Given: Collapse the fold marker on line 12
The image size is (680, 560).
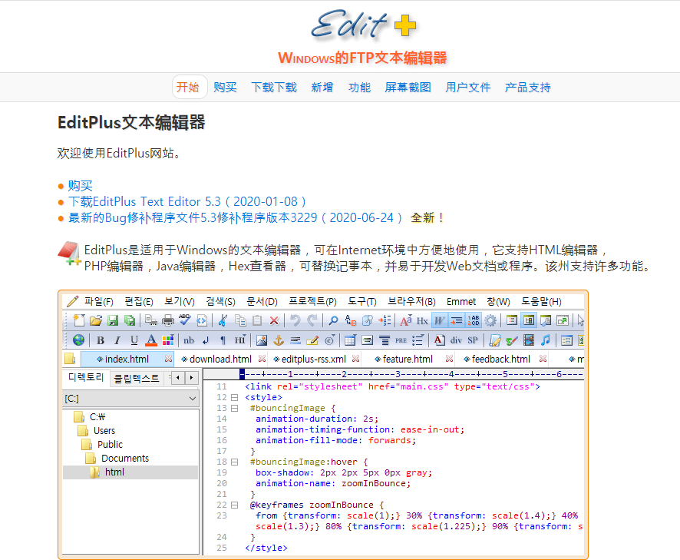Looking at the screenshot, I should point(235,397).
